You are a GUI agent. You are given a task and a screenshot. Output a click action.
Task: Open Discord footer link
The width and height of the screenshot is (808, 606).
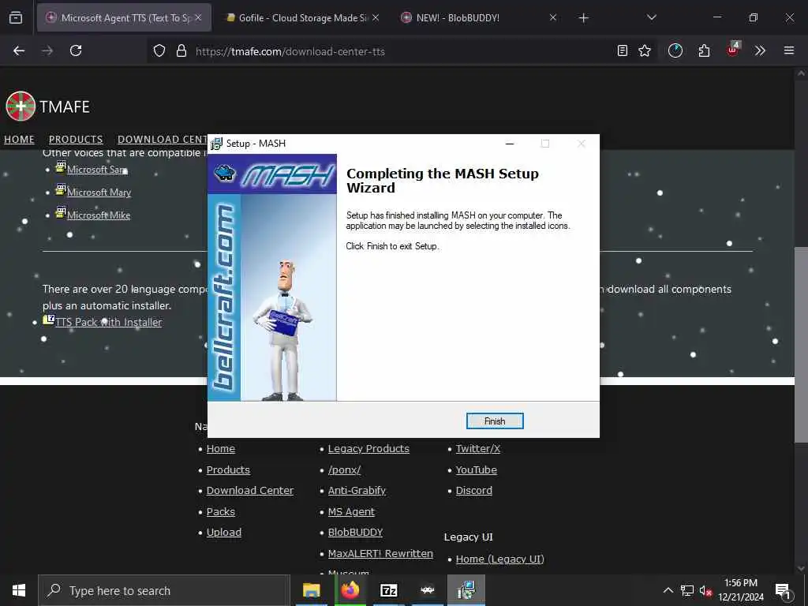[473, 491]
